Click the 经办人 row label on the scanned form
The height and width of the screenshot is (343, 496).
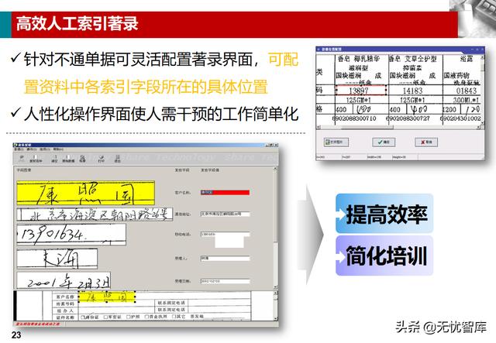pos(65,310)
